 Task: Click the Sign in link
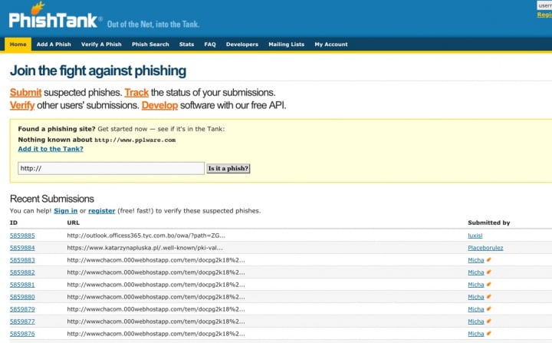click(x=65, y=211)
